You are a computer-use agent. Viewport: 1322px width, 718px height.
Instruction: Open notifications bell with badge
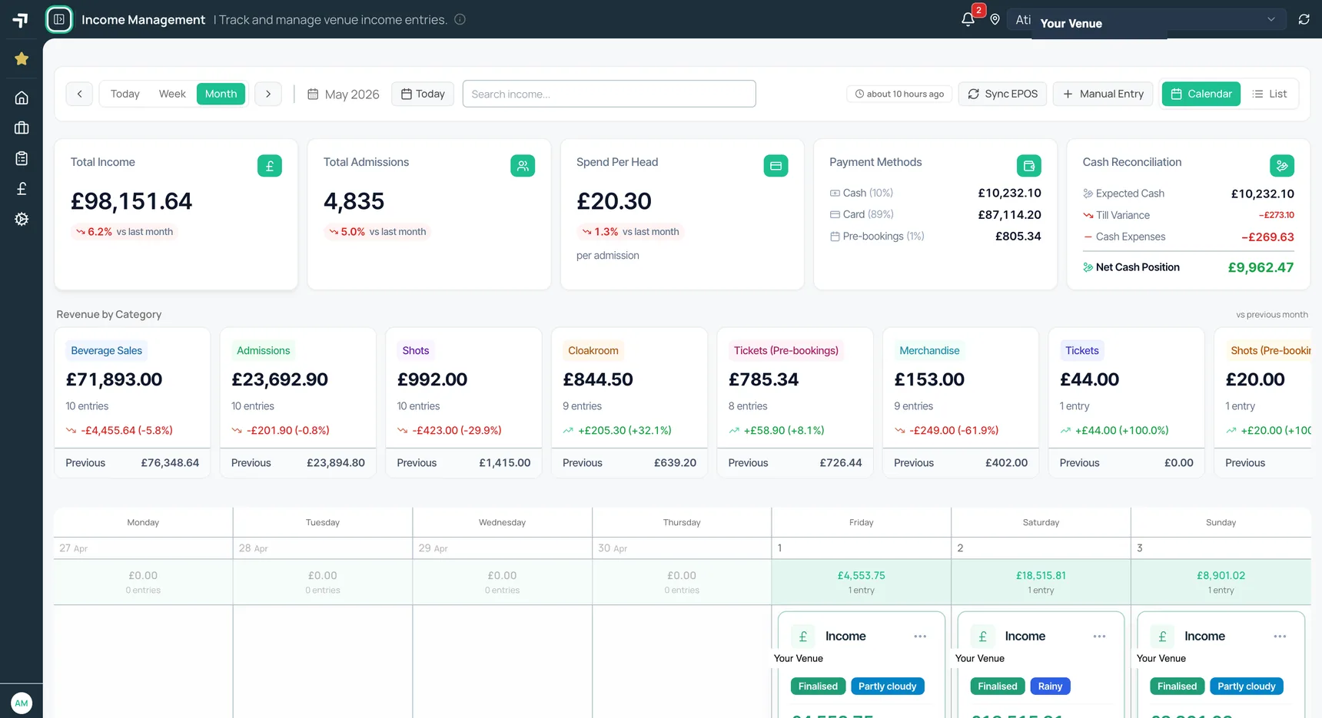coord(968,19)
